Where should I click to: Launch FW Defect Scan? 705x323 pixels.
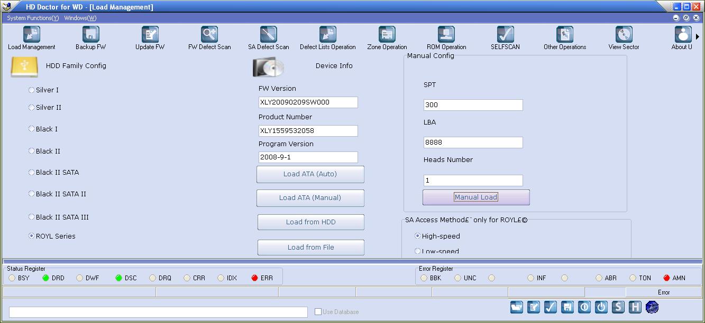(209, 35)
